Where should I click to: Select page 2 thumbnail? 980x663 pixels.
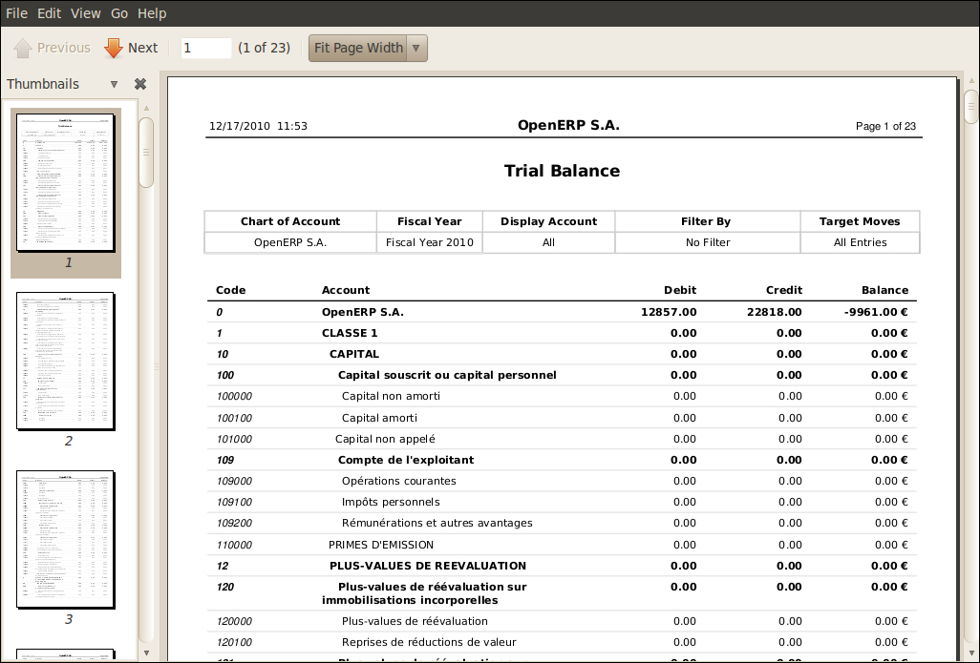coord(66,362)
